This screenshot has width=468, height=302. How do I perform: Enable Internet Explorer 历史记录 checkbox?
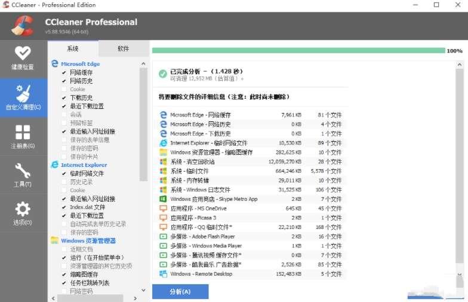(64, 182)
